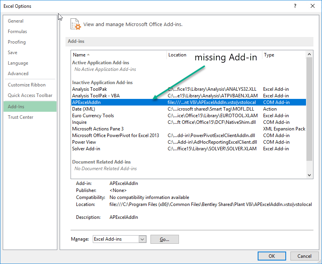
Task: Click the add-ins gear document icon
Action: [x=76, y=24]
